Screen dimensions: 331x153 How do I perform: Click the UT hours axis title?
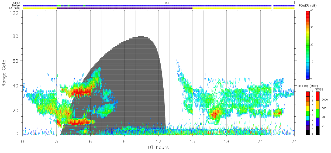tap(158, 147)
